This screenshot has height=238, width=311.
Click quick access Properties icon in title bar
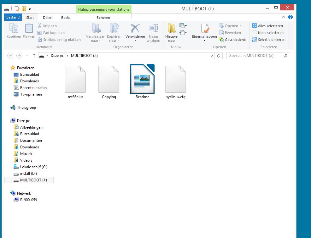[17, 9]
